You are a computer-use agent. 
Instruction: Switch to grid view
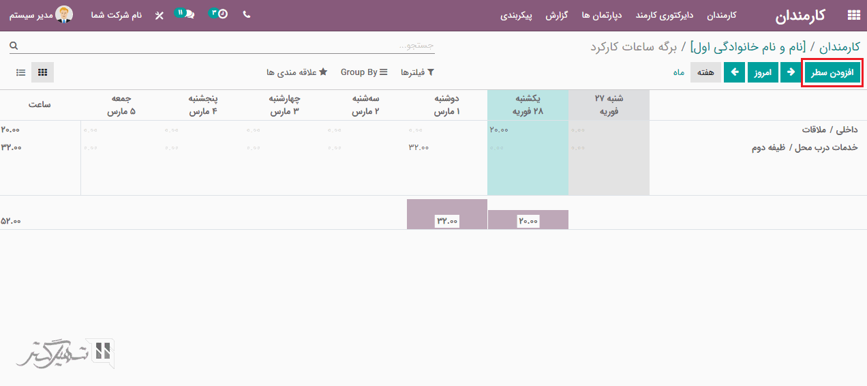point(42,72)
